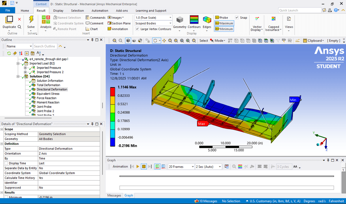Open the Scoped Bodies dropdown
The image size is (346, 204).
tap(170, 23)
